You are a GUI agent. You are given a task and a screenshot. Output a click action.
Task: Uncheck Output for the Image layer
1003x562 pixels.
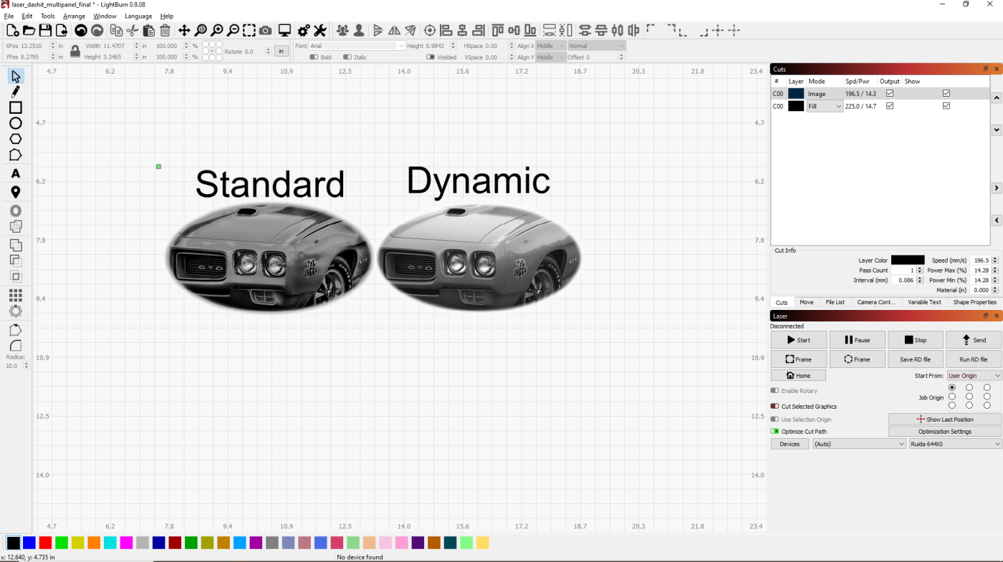pyautogui.click(x=890, y=94)
